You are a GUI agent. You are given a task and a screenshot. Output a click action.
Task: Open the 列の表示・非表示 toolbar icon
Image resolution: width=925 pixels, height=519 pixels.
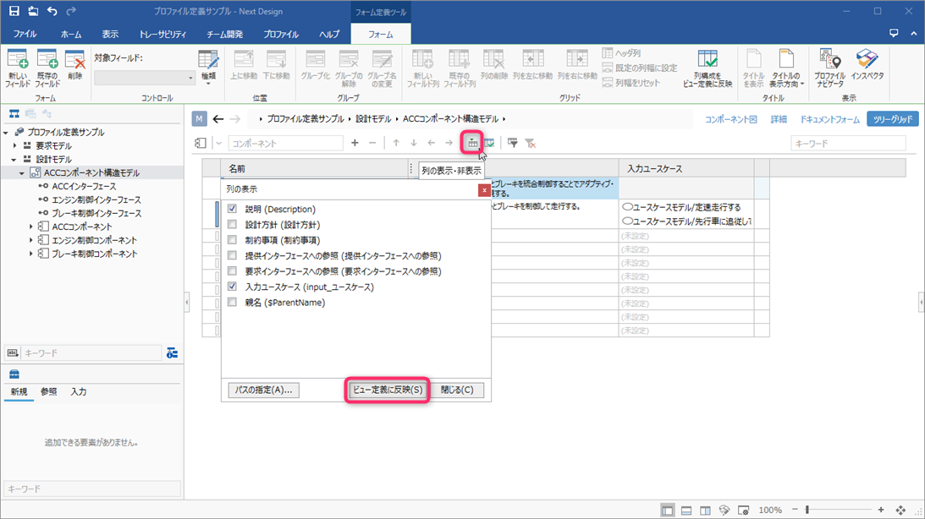[472, 142]
